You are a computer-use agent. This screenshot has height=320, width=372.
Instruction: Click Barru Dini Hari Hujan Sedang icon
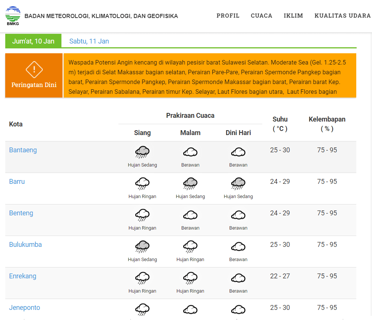click(x=238, y=184)
